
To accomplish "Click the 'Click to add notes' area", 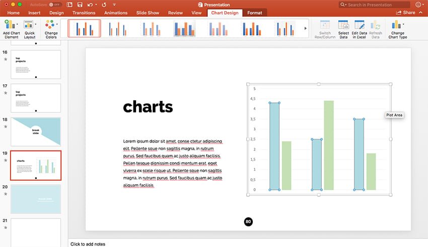I will coord(88,244).
